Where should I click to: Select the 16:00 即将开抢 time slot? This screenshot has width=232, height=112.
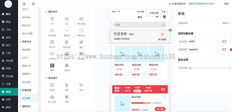[x=148, y=89]
